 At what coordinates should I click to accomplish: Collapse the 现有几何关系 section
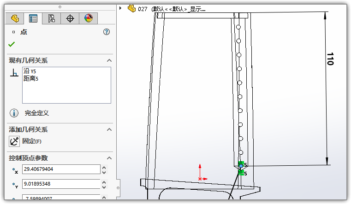tap(109, 60)
